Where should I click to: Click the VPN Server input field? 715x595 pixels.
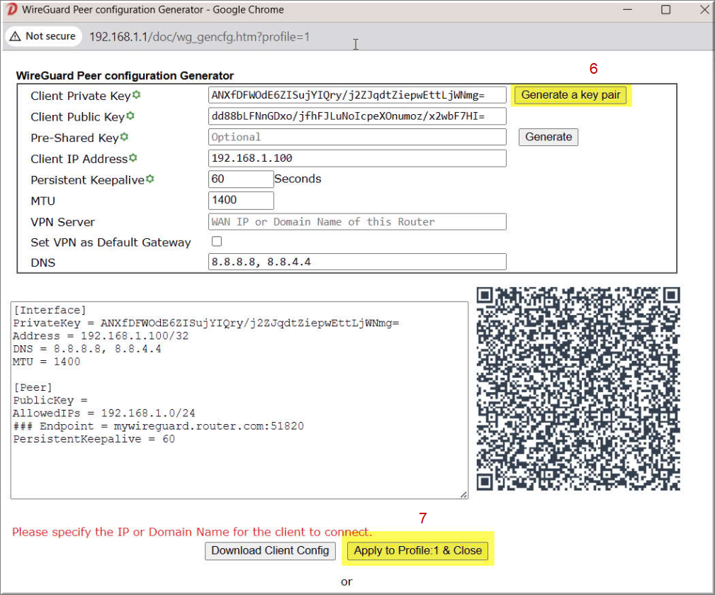(357, 222)
